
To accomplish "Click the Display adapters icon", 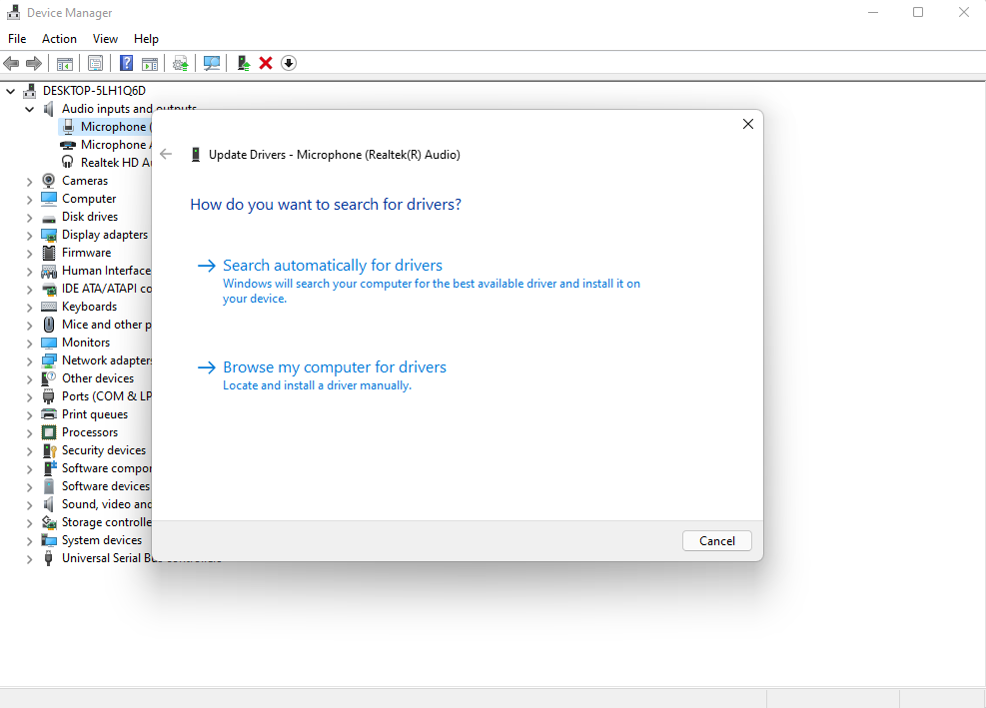I will point(48,235).
